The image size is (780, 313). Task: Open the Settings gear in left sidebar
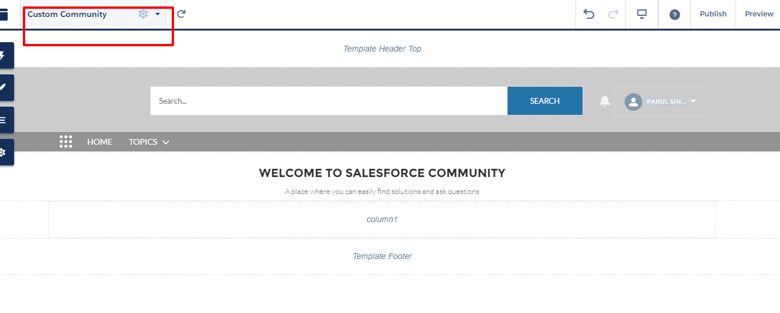[x=4, y=152]
